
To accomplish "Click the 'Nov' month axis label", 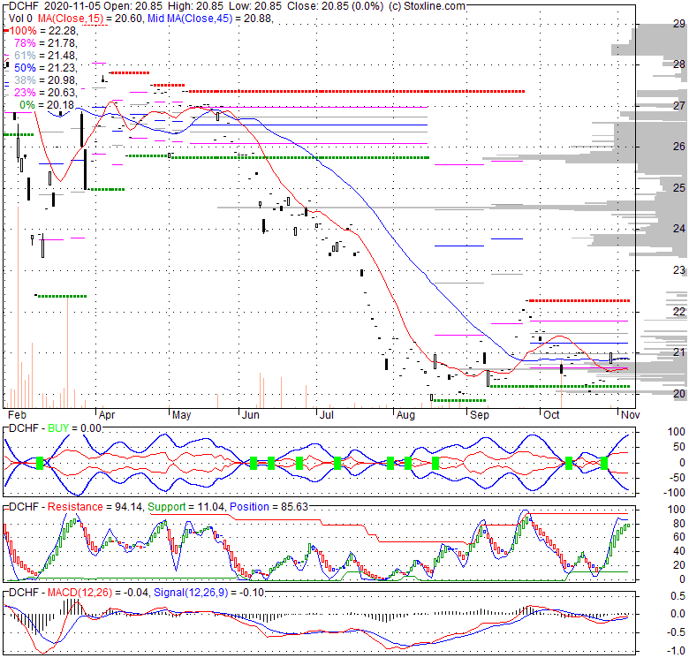I will click(630, 415).
